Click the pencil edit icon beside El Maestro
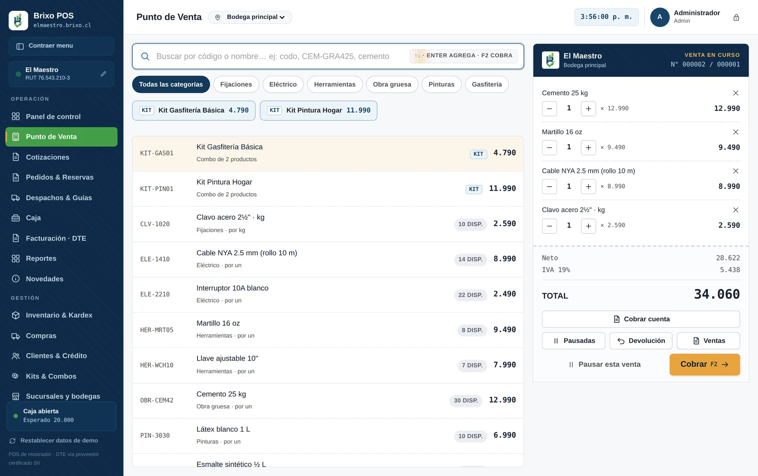This screenshot has height=476, width=758. tap(103, 74)
